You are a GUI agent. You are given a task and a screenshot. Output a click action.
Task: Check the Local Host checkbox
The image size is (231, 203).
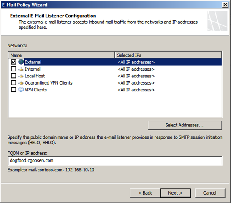14,76
